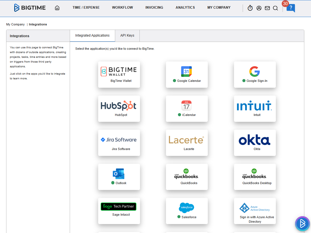Open the Time / Expense menu

coord(86,8)
